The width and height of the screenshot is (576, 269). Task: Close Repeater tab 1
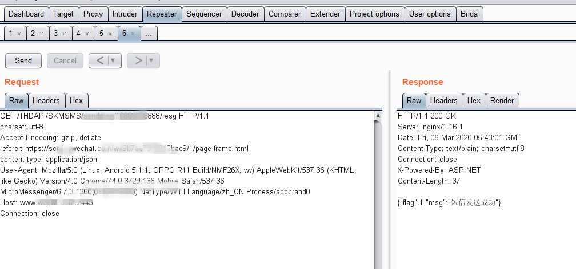pos(19,34)
